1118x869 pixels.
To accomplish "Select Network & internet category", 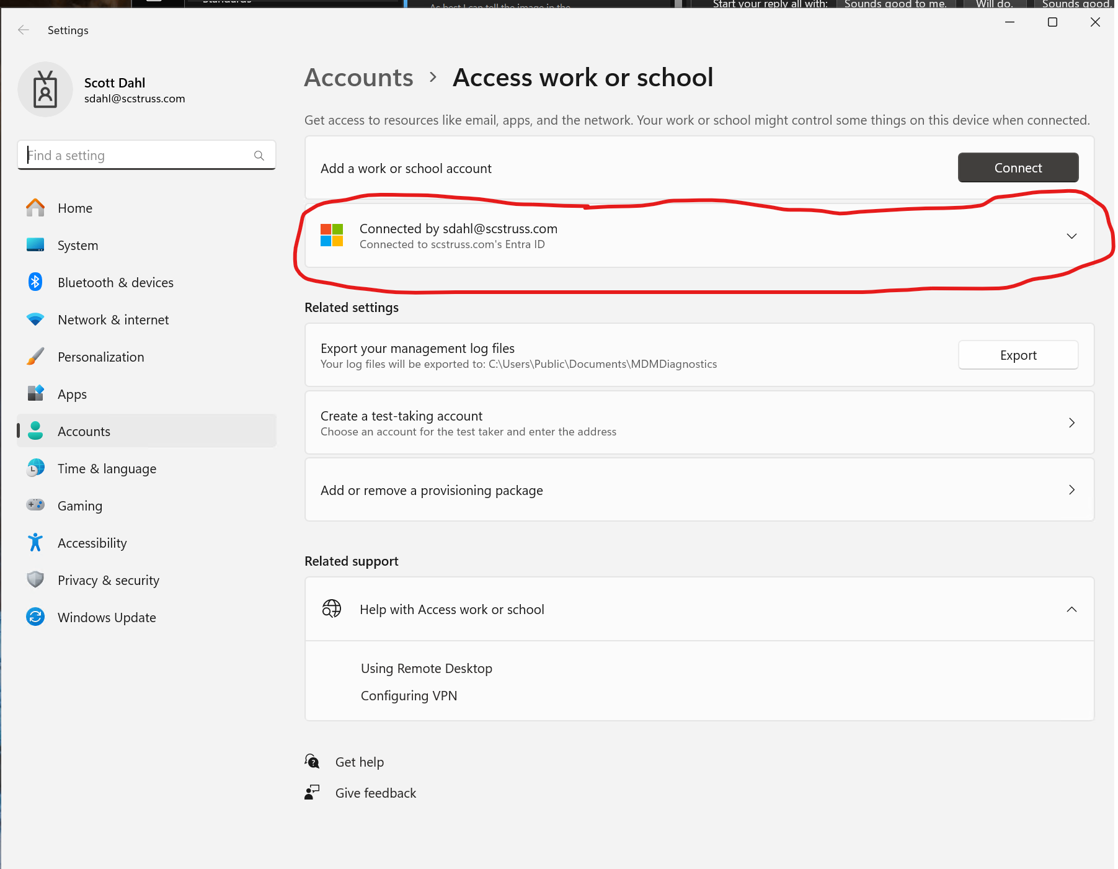I will click(x=146, y=319).
